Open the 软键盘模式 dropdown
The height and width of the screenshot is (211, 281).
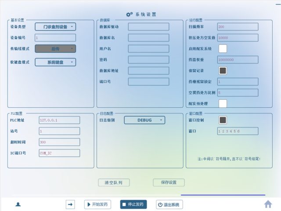pyautogui.click(x=55, y=62)
